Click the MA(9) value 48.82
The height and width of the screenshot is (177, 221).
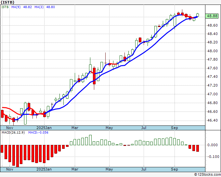click(27, 7)
